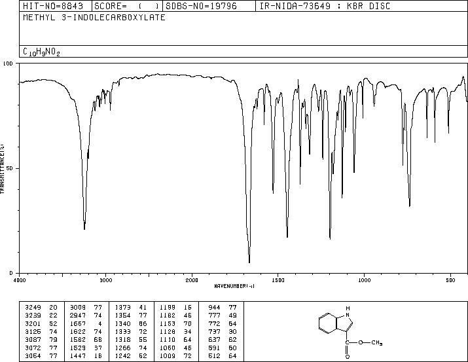Select the 1199 peak table entry
The height and width of the screenshot is (362, 468).
(176, 308)
